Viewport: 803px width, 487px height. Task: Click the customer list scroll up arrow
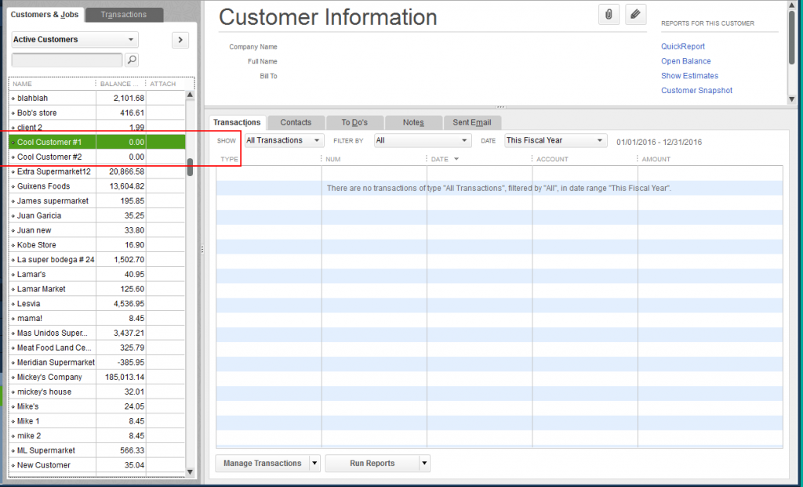tap(190, 96)
